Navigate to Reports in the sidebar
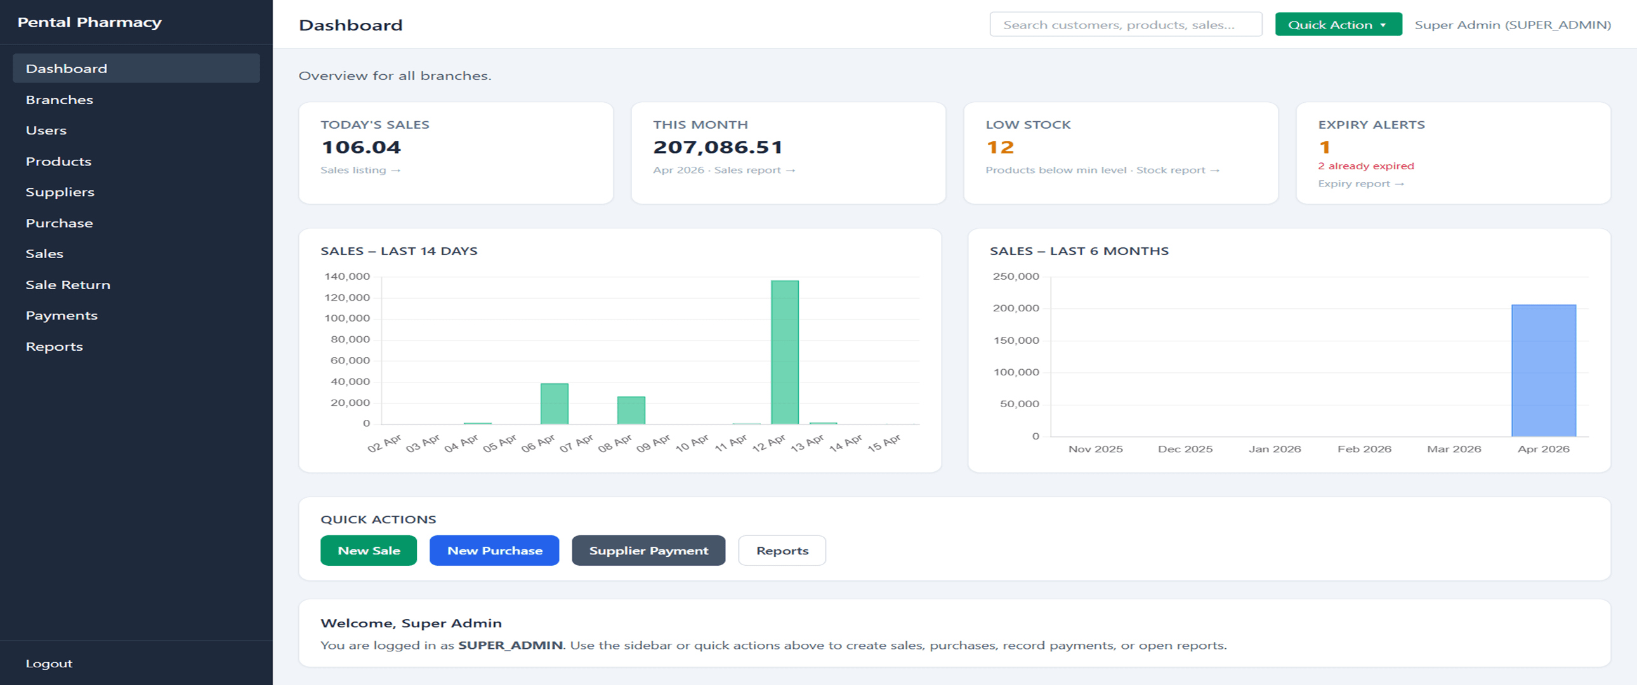Screen dimensions: 1637x685 pyautogui.click(x=54, y=346)
